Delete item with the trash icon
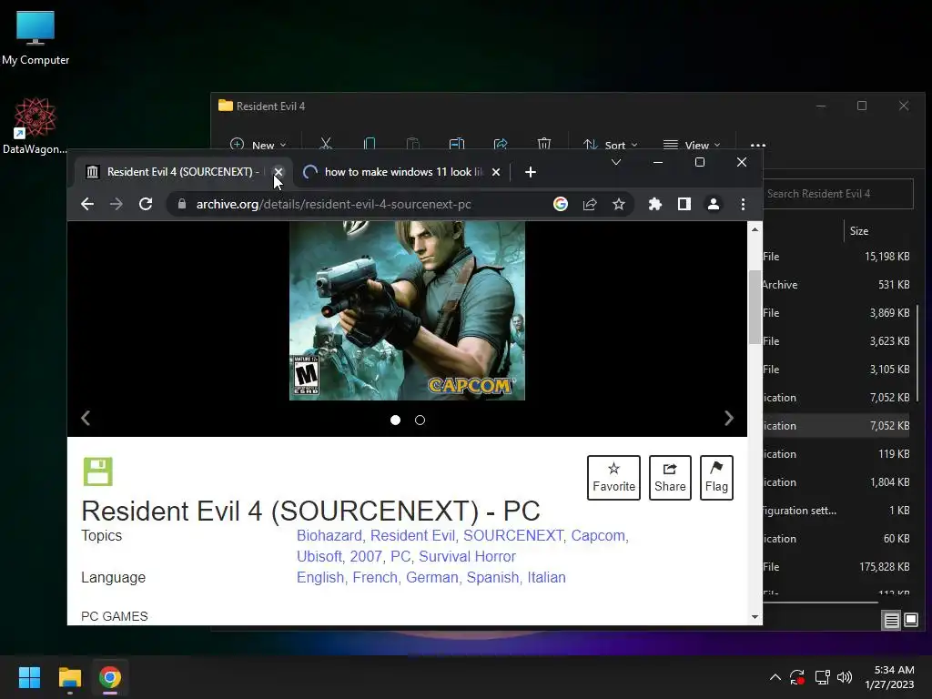Screen dimensions: 932x699 [544, 145]
